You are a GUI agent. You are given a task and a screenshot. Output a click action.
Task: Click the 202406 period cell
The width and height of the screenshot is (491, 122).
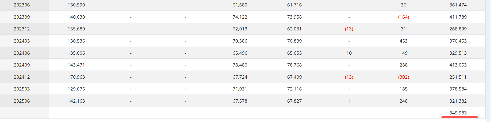click(22, 53)
